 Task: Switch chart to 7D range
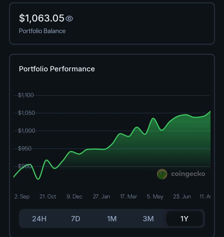tap(76, 219)
